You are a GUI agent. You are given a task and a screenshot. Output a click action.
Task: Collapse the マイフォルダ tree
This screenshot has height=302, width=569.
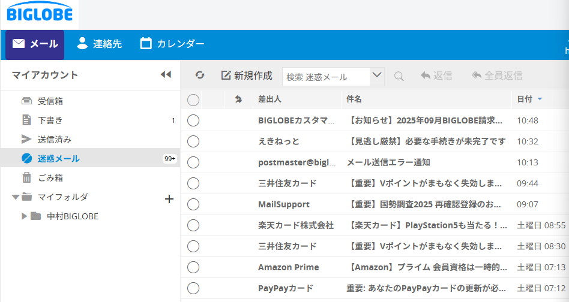point(16,197)
